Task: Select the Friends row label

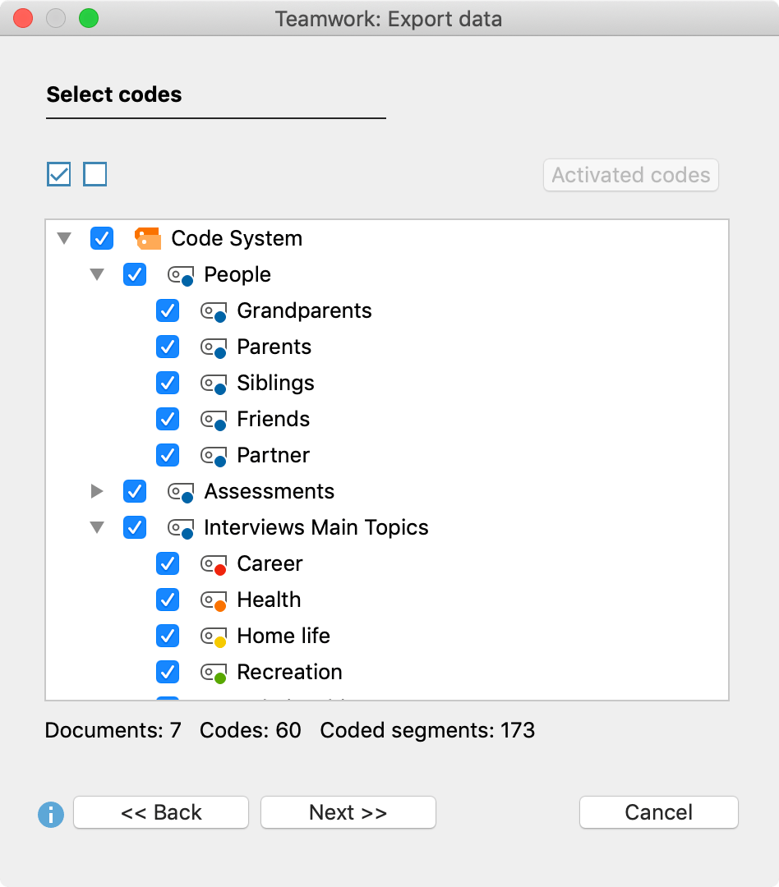Action: pyautogui.click(x=274, y=419)
